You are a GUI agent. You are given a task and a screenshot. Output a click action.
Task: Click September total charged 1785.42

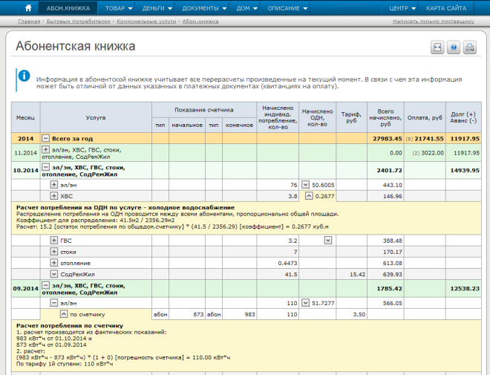389,288
